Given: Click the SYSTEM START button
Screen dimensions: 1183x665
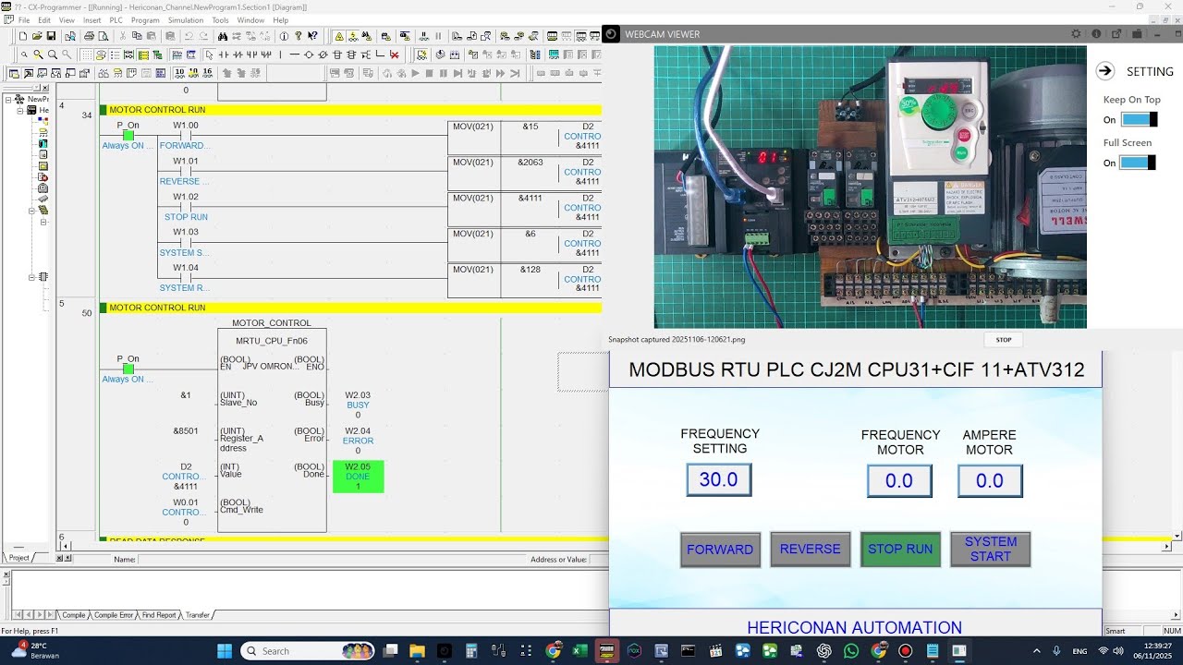Looking at the screenshot, I should click(x=991, y=550).
